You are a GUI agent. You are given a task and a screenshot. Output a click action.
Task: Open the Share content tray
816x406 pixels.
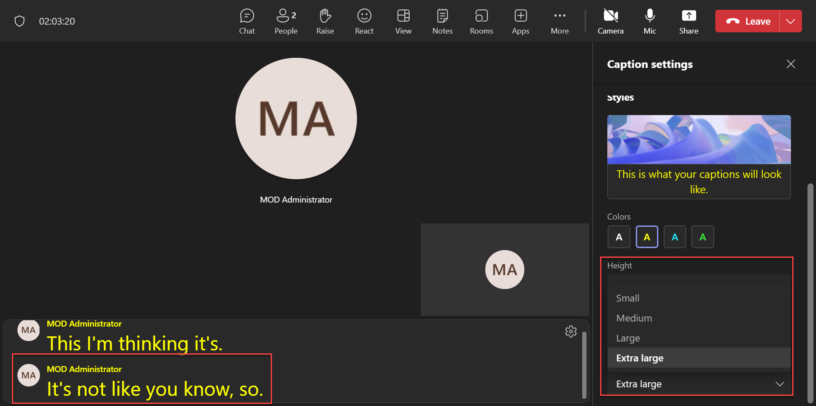coord(688,21)
